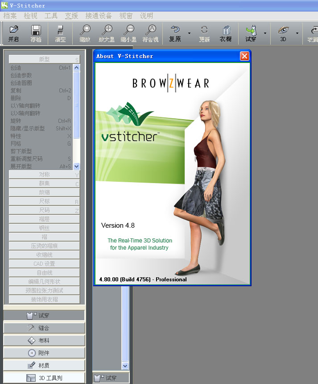The width and height of the screenshot is (318, 384).
Task: Expand the 钢丝 section
Action: point(44,228)
